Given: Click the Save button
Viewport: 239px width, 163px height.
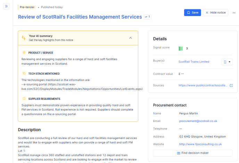Looking at the screenshot, I should (x=192, y=13).
